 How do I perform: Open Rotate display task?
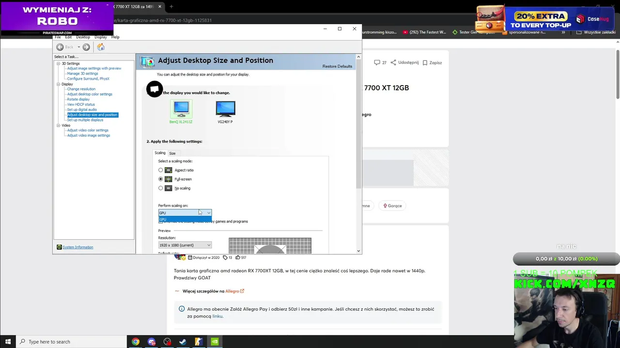[x=78, y=99]
